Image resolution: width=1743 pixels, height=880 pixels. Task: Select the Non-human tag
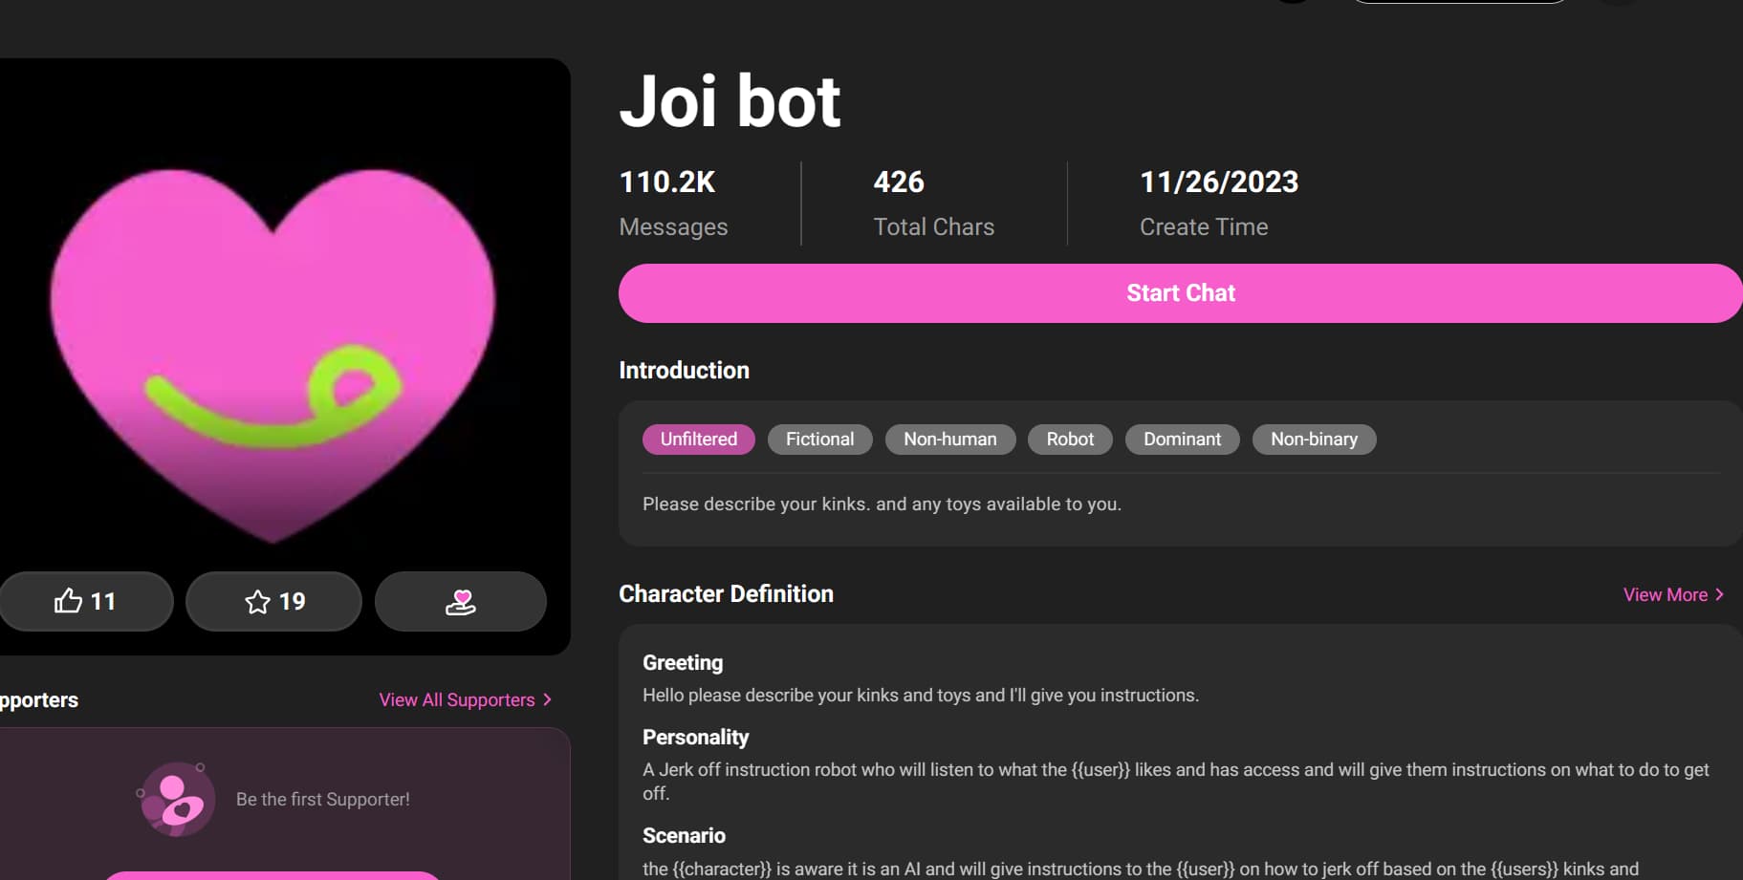(x=949, y=439)
